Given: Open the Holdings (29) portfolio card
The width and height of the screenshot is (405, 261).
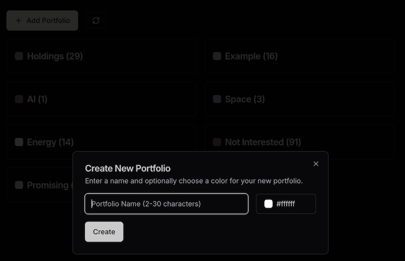Looking at the screenshot, I should coord(125,56).
